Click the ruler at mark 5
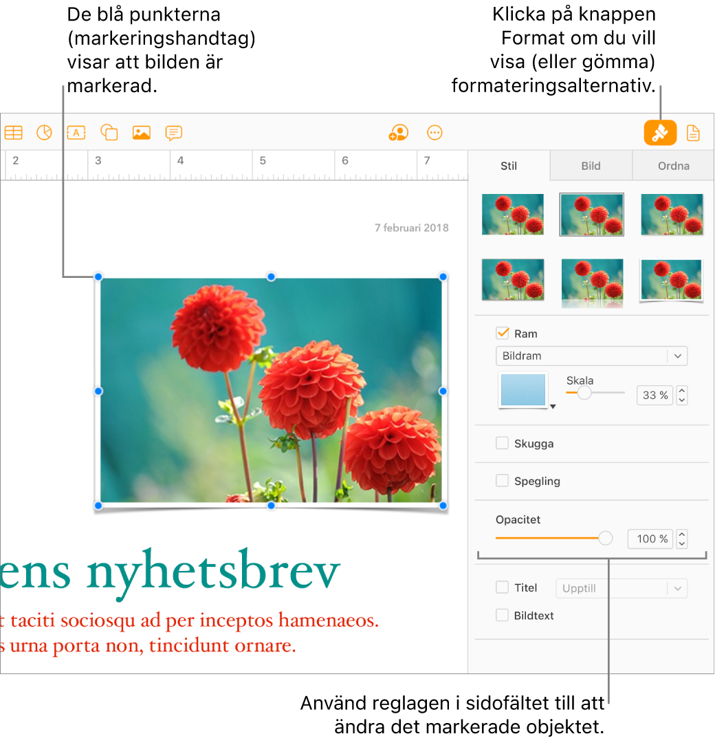715x745 pixels. [263, 160]
